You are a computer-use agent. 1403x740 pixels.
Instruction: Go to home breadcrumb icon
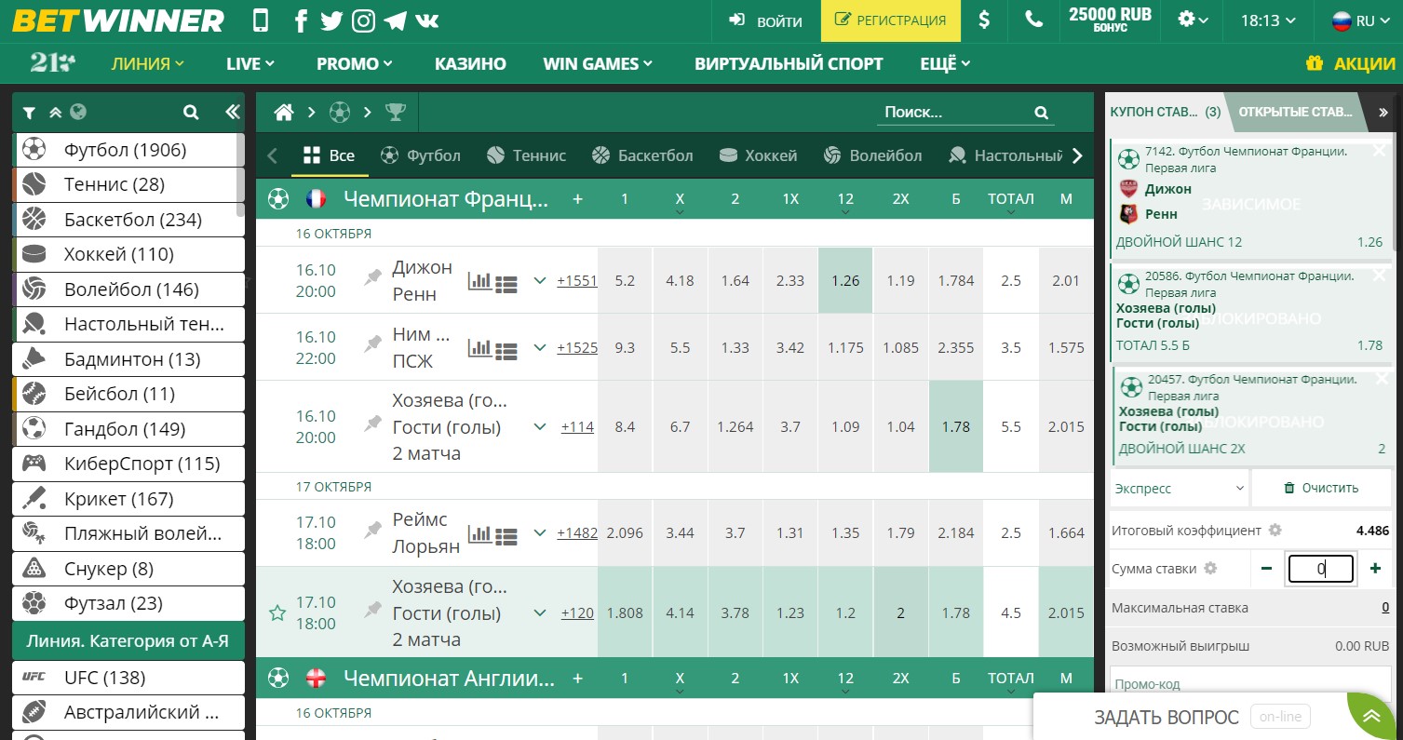284,113
